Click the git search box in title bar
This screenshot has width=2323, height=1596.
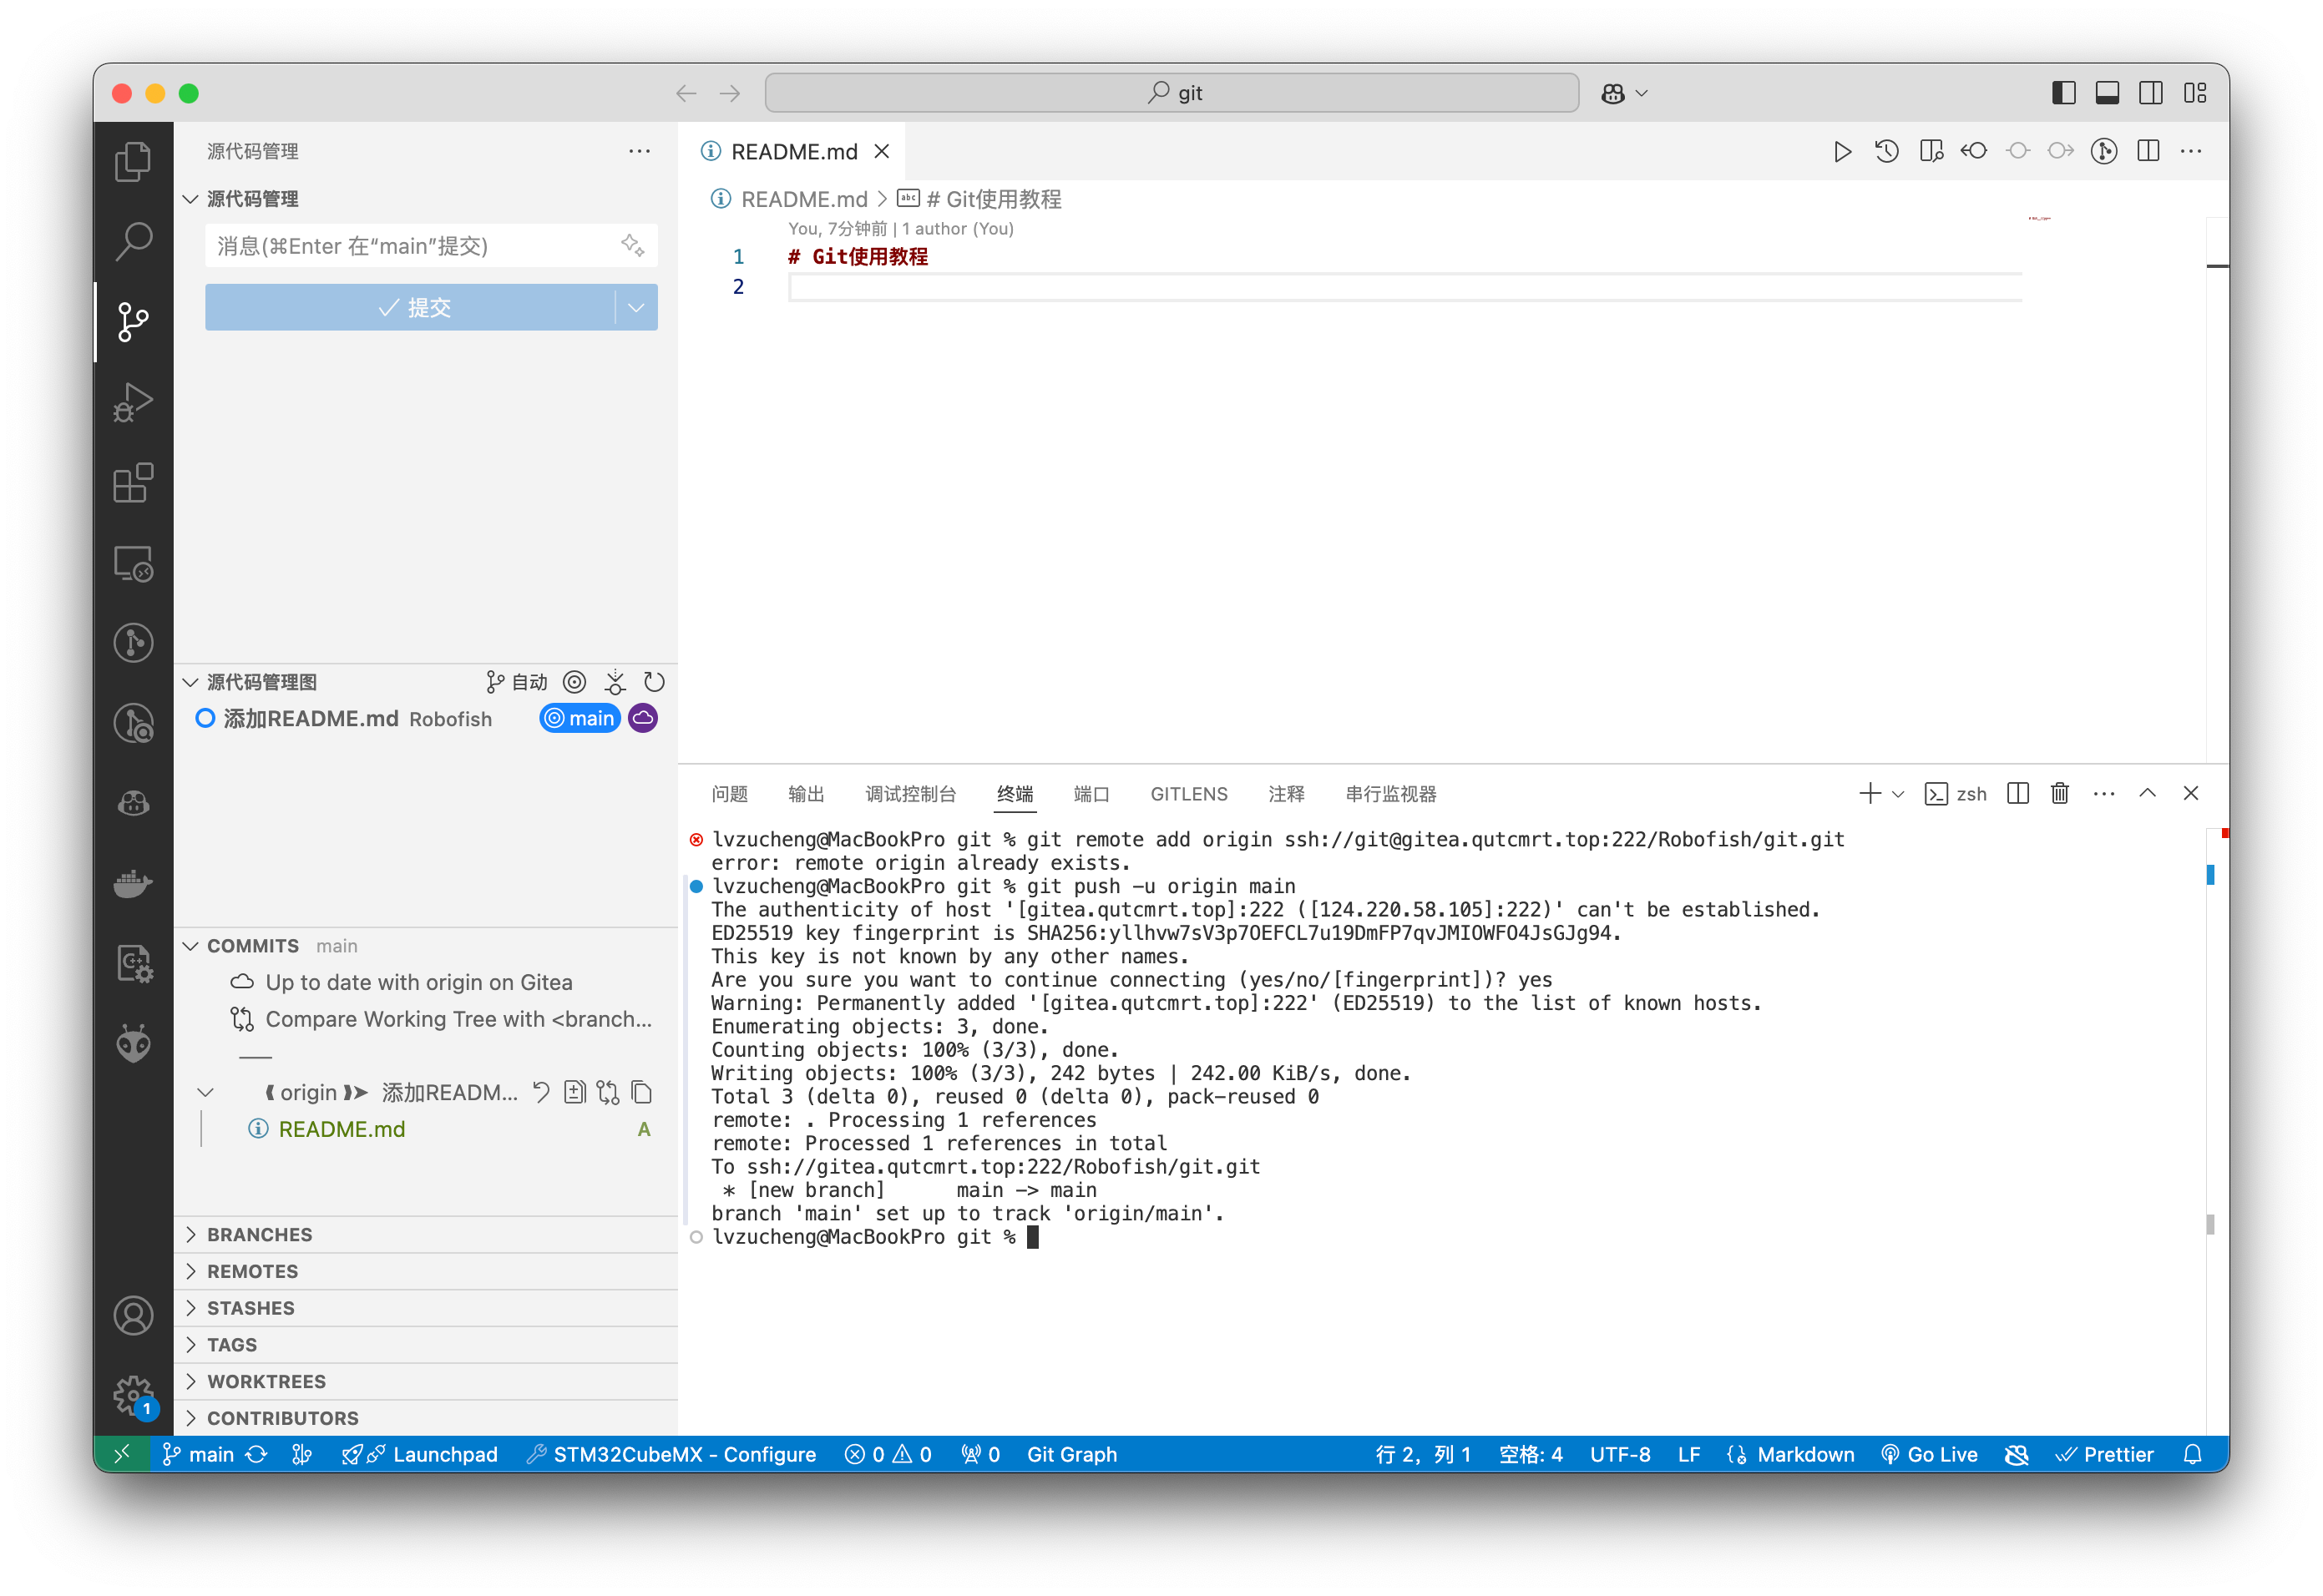(1172, 93)
